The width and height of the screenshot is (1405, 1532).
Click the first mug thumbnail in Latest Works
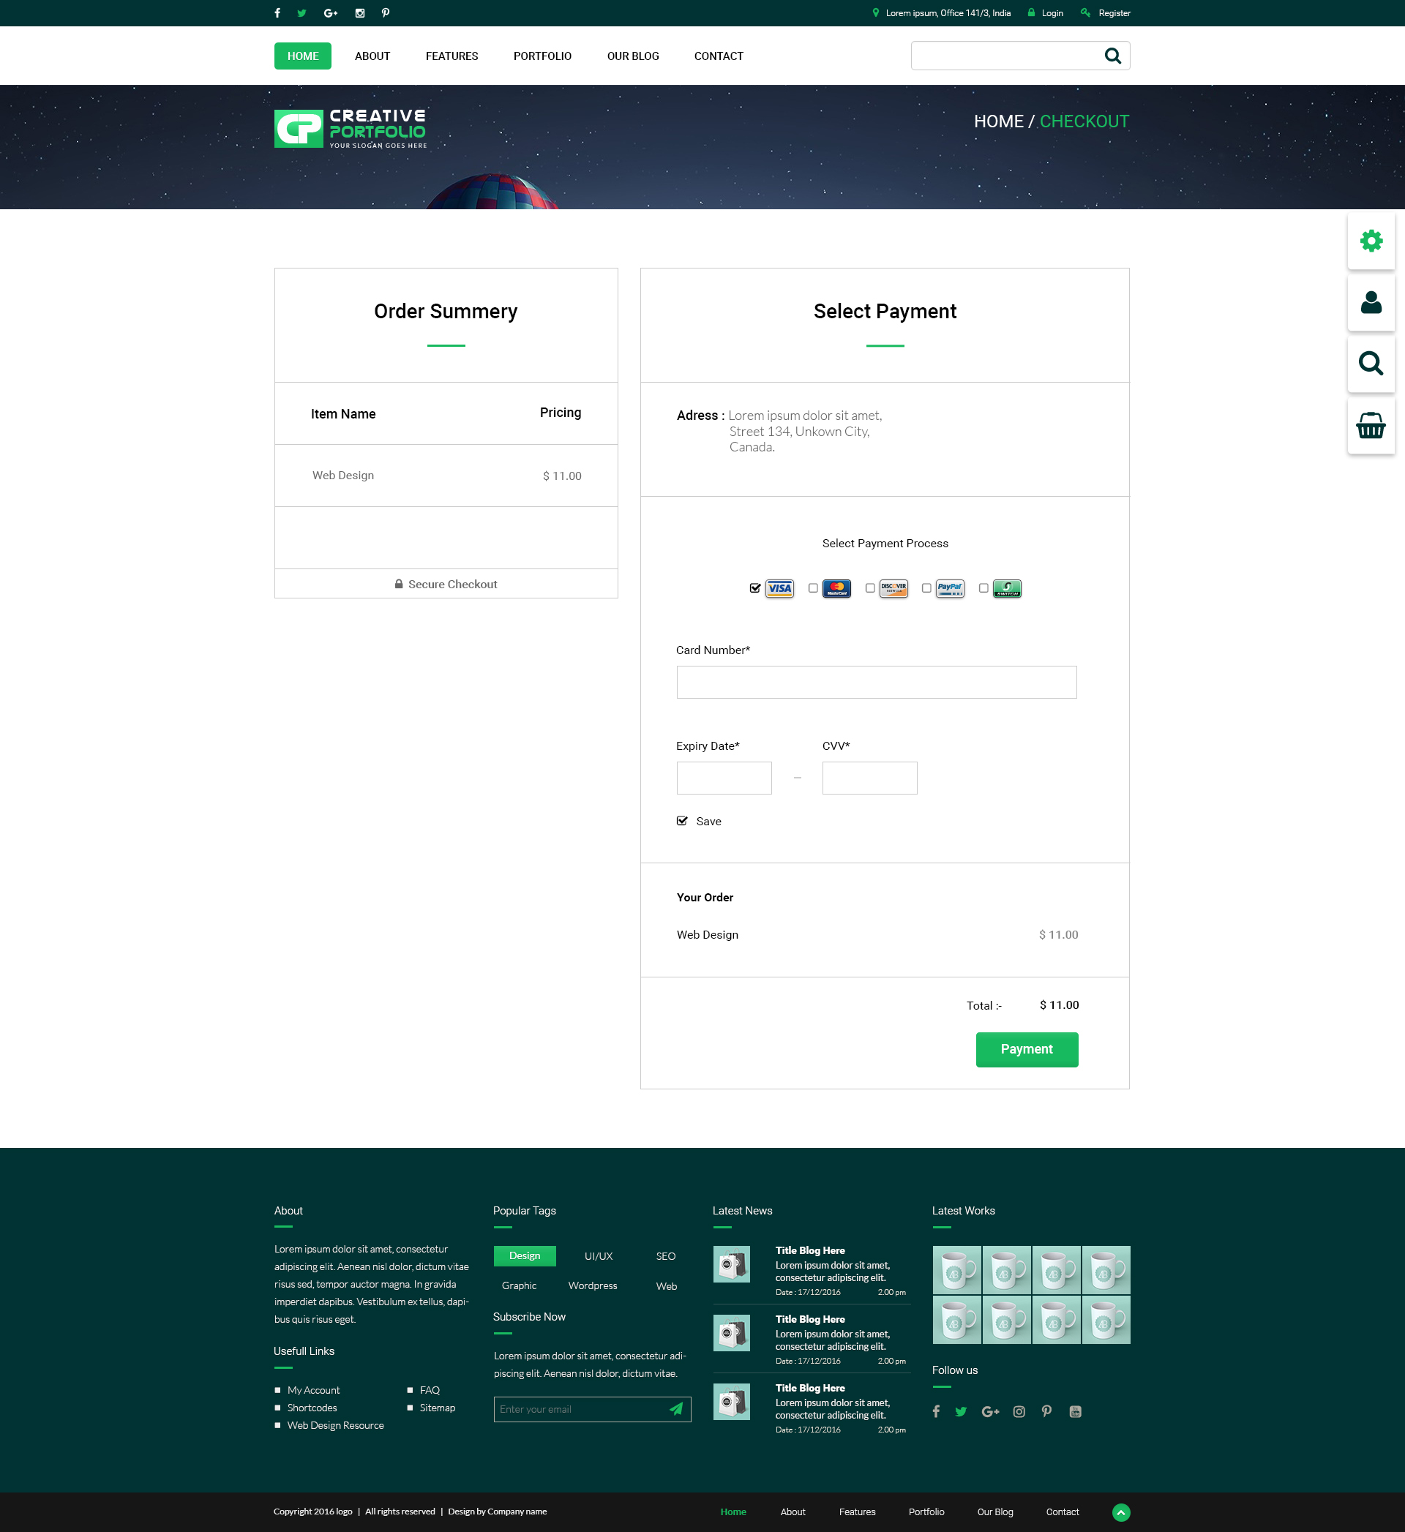click(956, 1270)
